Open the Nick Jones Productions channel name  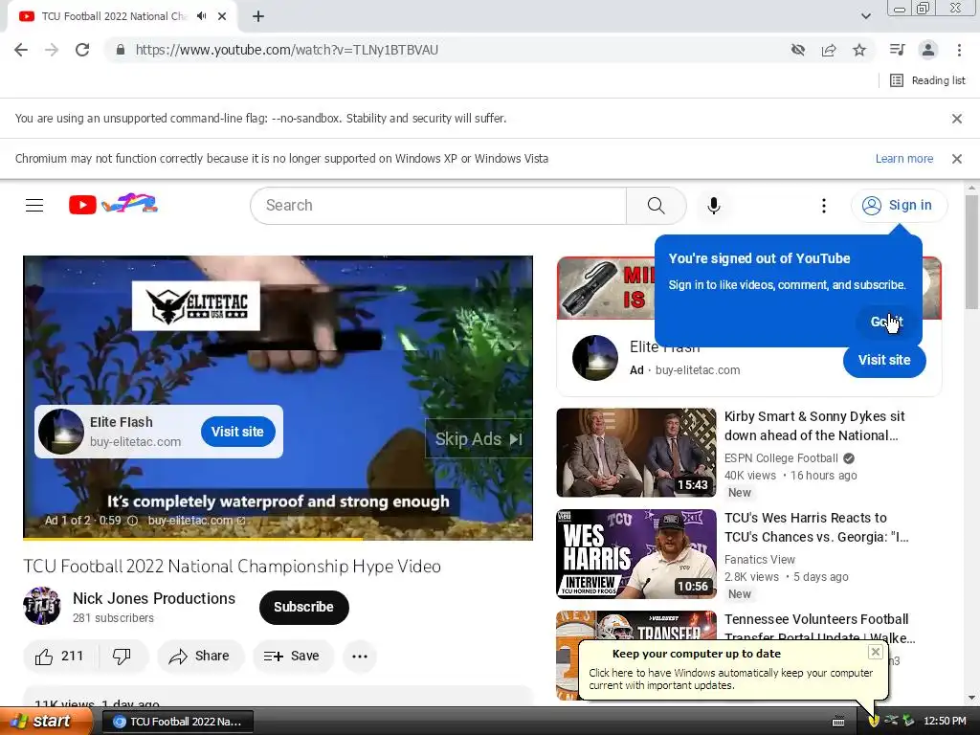click(154, 598)
